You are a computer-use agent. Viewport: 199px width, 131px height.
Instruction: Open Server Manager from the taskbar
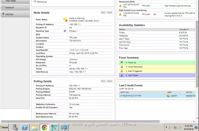15,127
